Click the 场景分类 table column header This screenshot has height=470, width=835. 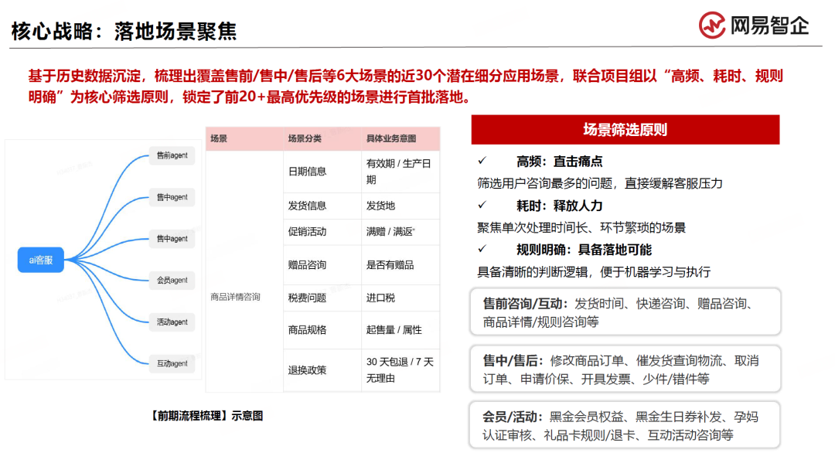click(x=305, y=139)
